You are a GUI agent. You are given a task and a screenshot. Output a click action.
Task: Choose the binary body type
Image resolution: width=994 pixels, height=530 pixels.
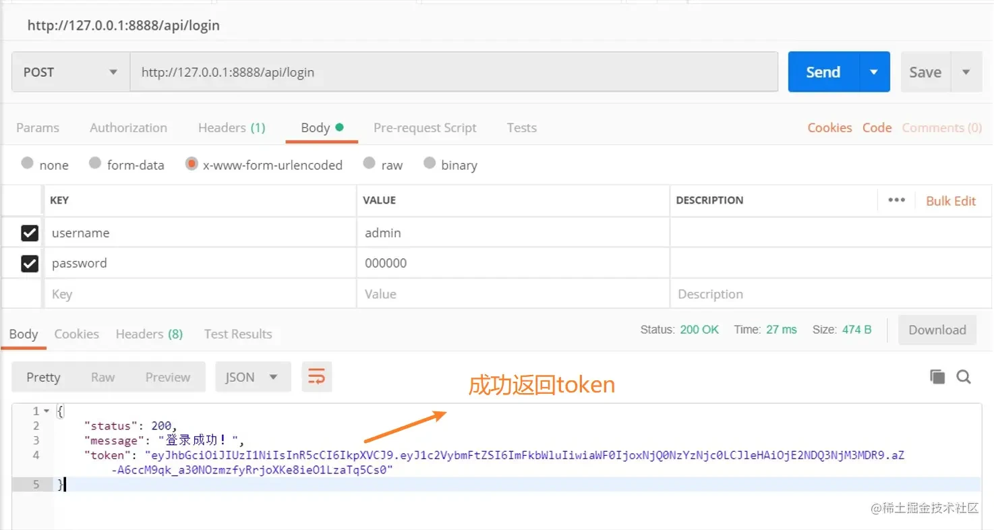[x=430, y=163]
